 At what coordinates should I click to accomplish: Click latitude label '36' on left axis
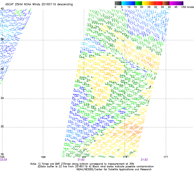click(x=2, y=69)
